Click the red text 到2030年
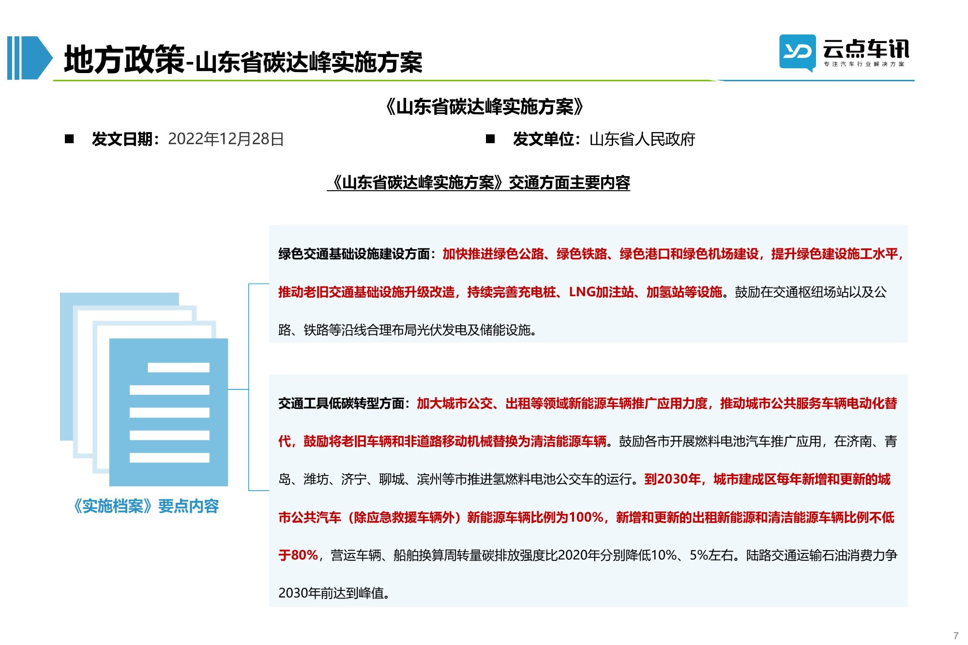 [x=672, y=479]
